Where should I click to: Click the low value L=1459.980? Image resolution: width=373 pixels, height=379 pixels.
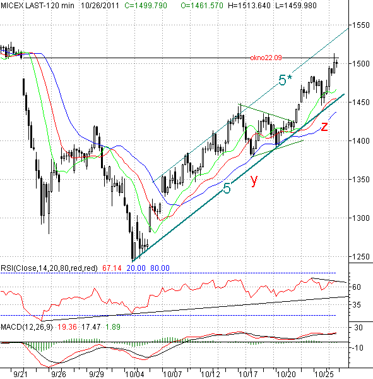click(x=296, y=5)
